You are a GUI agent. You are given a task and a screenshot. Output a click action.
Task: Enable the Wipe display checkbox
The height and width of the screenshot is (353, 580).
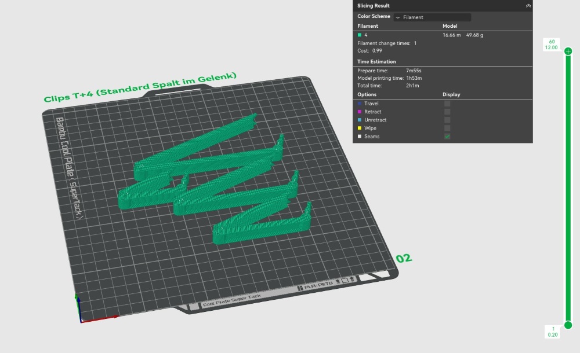447,128
